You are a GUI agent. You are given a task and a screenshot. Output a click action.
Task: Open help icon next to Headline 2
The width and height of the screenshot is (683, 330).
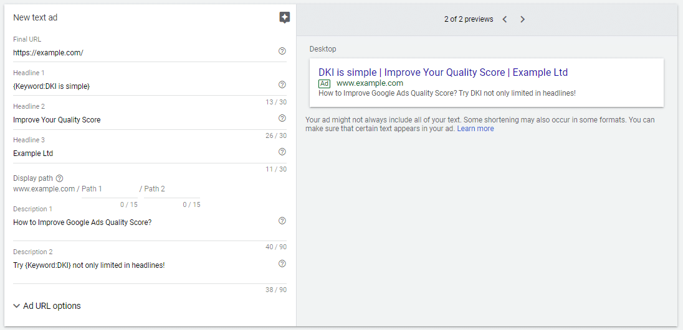[282, 118]
